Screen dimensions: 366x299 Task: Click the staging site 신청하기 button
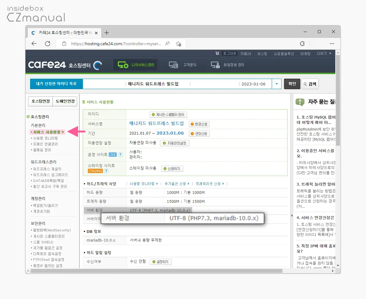click(172, 169)
